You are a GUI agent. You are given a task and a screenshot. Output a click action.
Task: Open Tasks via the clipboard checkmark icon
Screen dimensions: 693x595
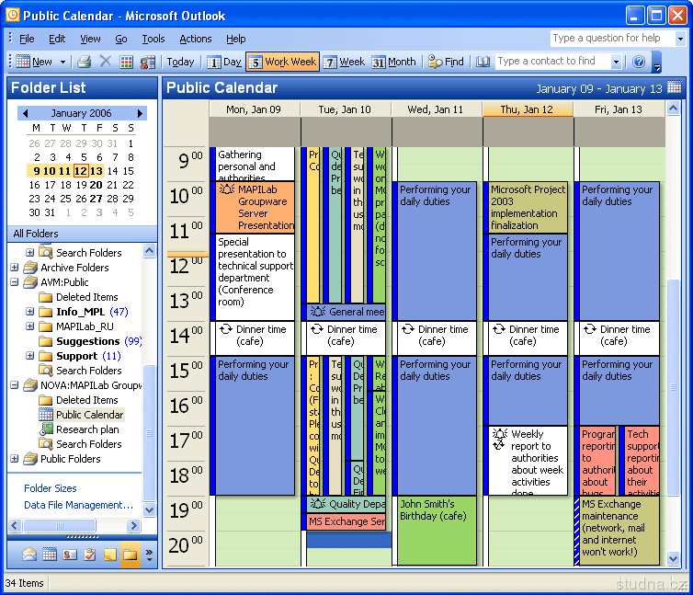(x=90, y=555)
